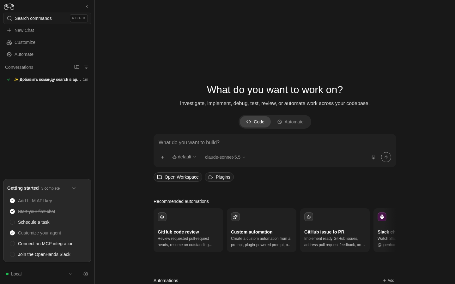Click the Custom automation sparkle icon
Screen dimensions: 455x284
pyautogui.click(x=235, y=217)
